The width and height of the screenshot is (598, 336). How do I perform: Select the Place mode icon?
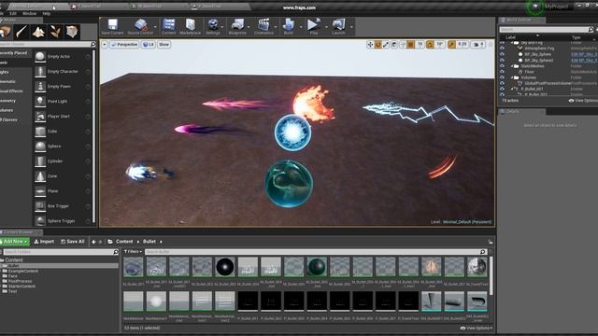[6, 32]
